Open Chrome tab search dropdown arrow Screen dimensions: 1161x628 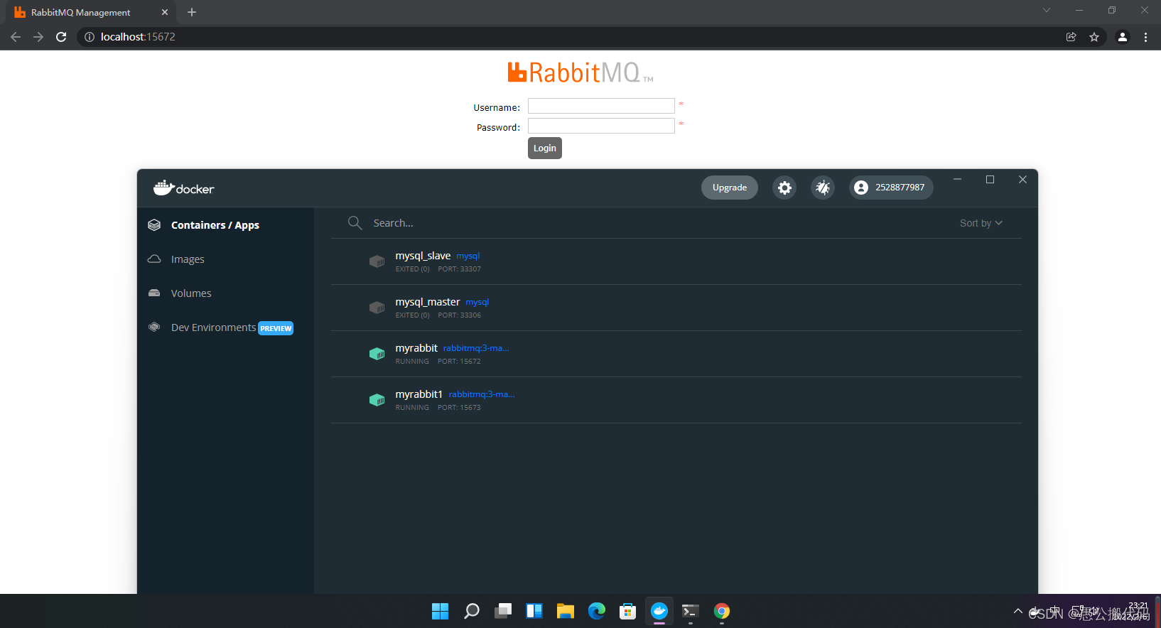1047,10
